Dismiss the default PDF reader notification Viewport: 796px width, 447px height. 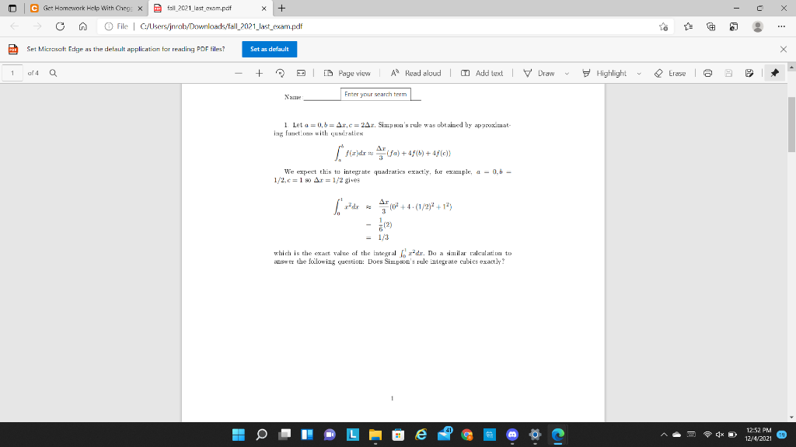click(784, 49)
